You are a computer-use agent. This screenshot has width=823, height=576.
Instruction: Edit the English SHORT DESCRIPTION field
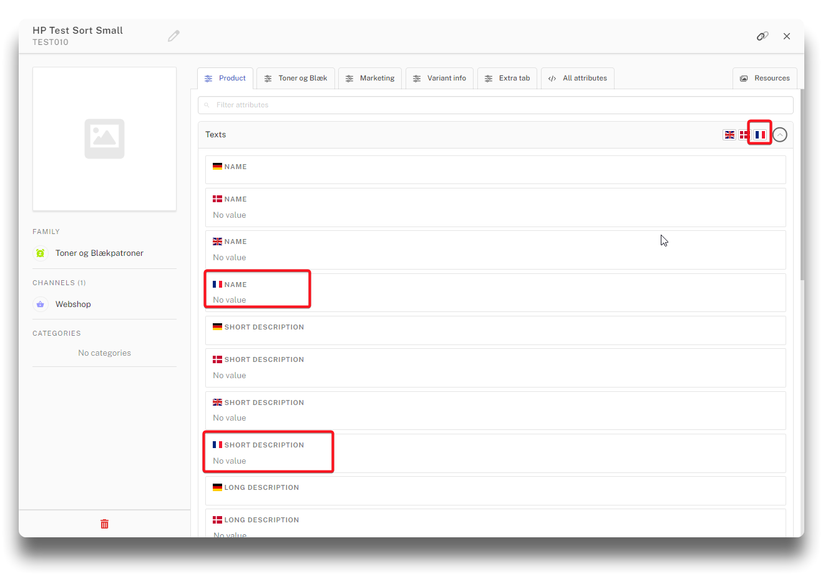coord(495,411)
